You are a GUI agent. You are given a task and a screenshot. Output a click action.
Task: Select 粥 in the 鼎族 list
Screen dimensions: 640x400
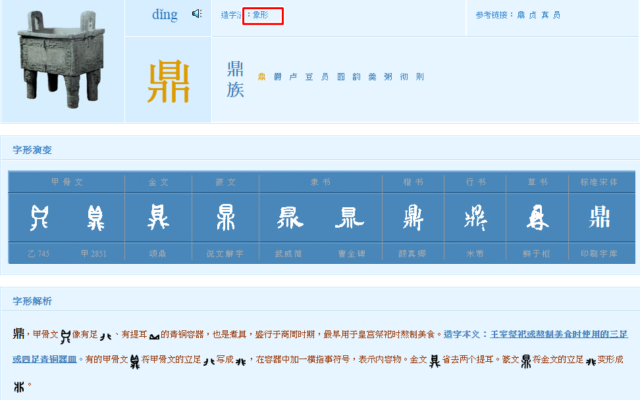click(x=388, y=77)
